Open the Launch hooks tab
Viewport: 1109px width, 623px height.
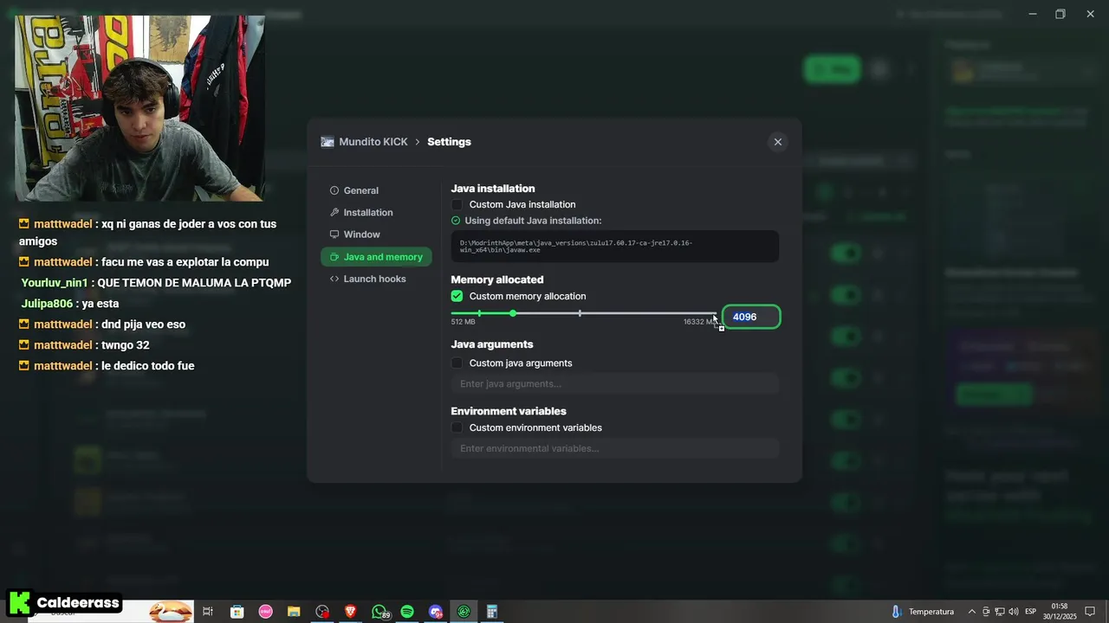368,279
